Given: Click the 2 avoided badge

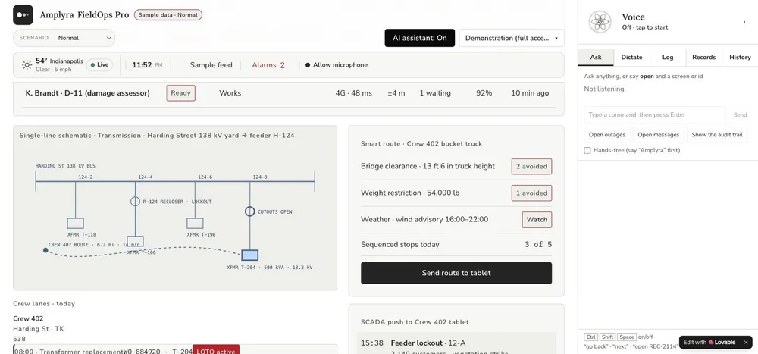Looking at the screenshot, I should [532, 166].
